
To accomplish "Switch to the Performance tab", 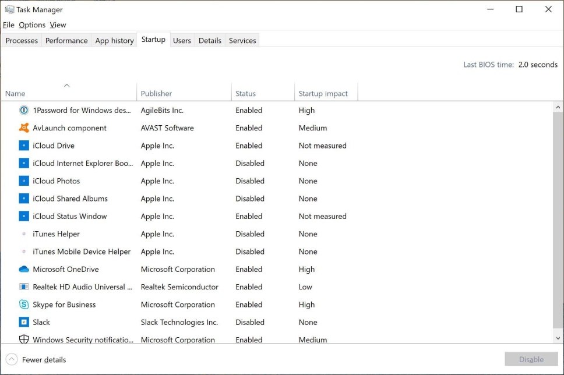I will [66, 41].
